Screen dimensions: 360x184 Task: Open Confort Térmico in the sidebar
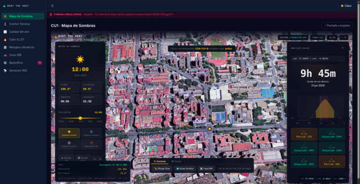coord(22,24)
